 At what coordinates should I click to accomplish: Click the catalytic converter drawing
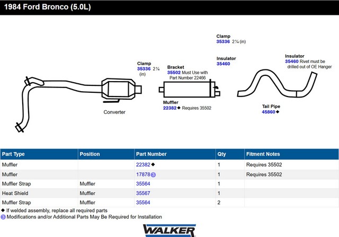pos(121,90)
